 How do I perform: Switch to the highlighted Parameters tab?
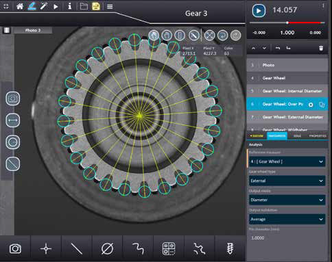click(x=277, y=136)
